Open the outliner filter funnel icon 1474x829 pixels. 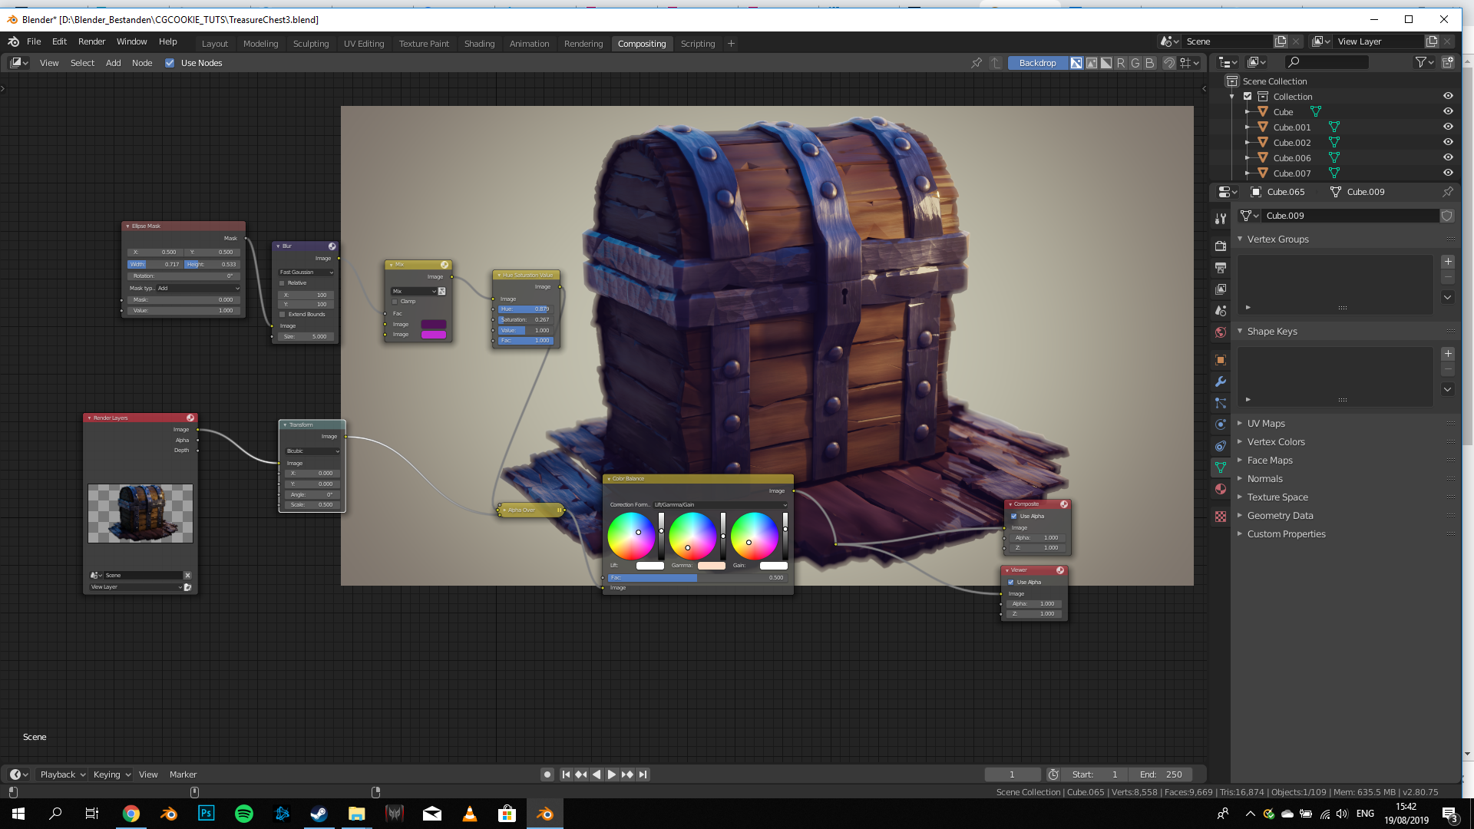(1421, 62)
